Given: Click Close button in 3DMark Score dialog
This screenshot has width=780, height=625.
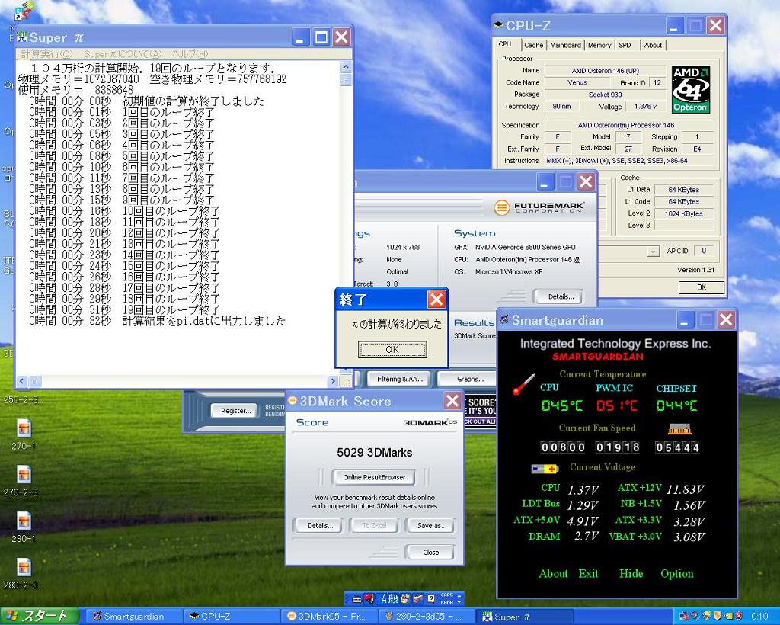Looking at the screenshot, I should coord(430,553).
